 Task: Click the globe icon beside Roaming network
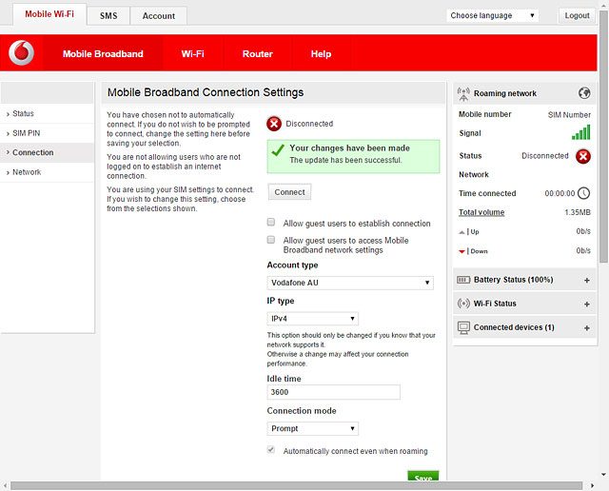point(584,93)
